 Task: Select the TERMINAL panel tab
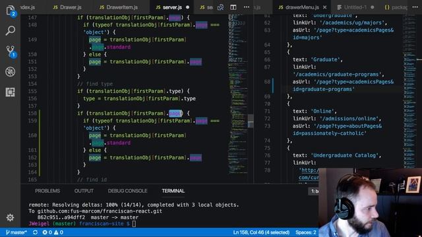[x=173, y=191]
